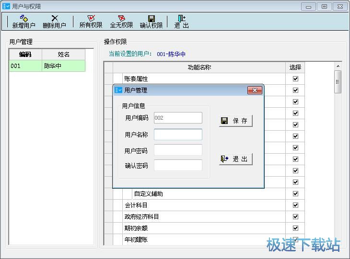Close the 用户管理 dialog with red X

[x=255, y=90]
